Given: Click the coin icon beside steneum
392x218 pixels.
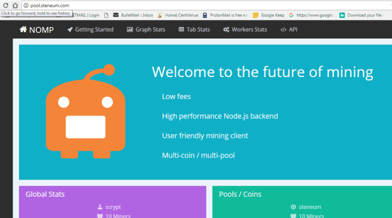Looking at the screenshot, I should click(x=293, y=207).
